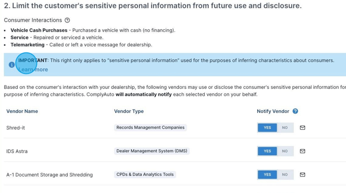Open the envelope icon for A-1 Document Storage

pyautogui.click(x=303, y=175)
